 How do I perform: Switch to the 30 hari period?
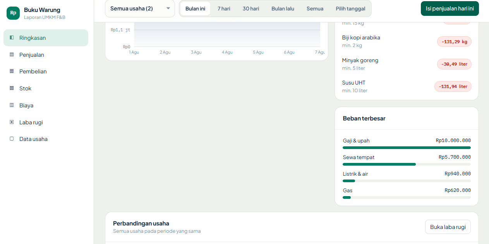[x=251, y=8]
